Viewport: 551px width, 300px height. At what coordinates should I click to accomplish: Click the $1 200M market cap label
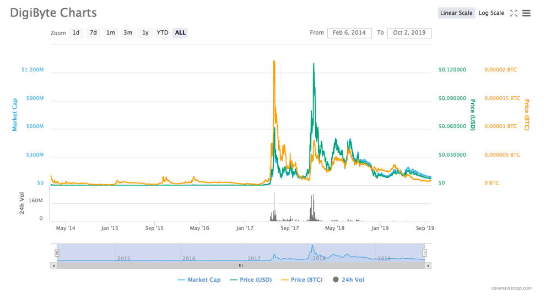click(33, 70)
